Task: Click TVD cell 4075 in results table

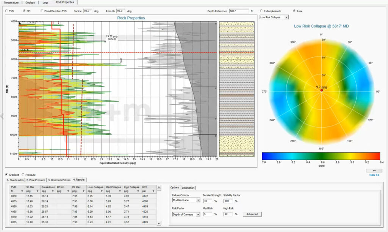Action: [17, 222]
